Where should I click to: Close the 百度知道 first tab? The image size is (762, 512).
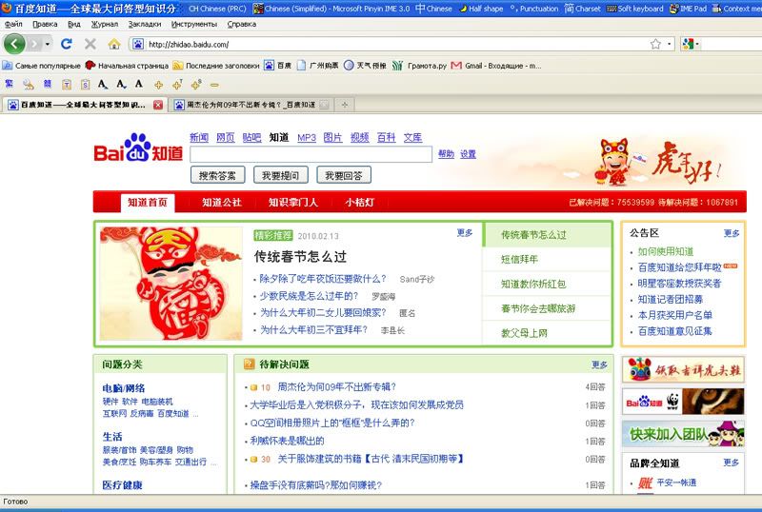pyautogui.click(x=158, y=105)
